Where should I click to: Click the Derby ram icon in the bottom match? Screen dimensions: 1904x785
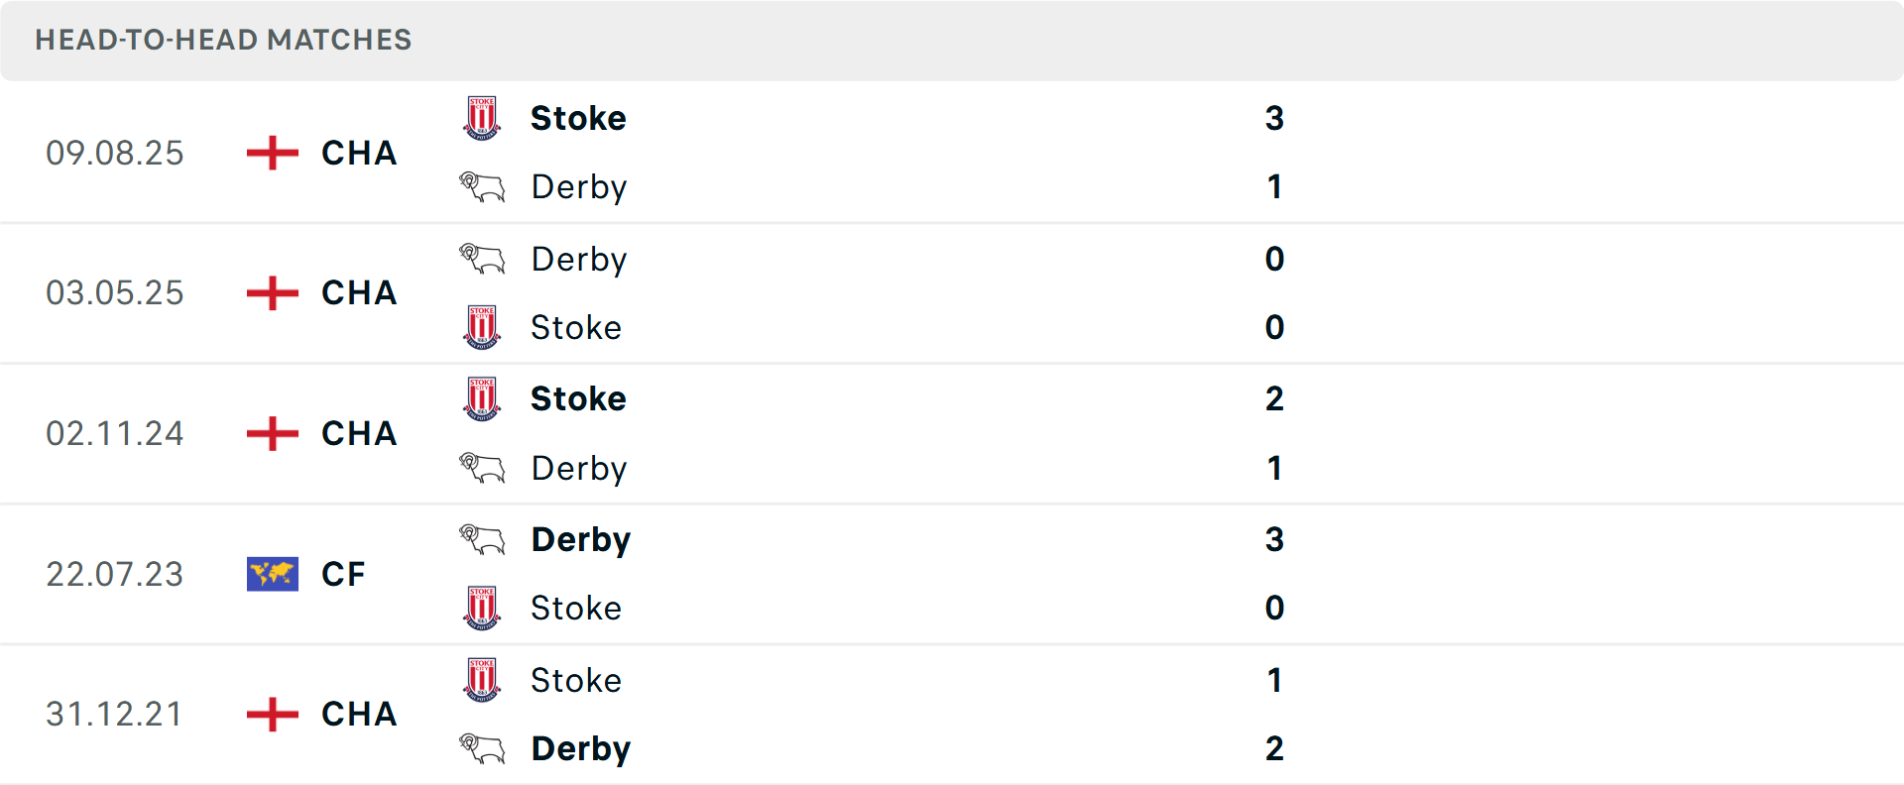coord(482,748)
